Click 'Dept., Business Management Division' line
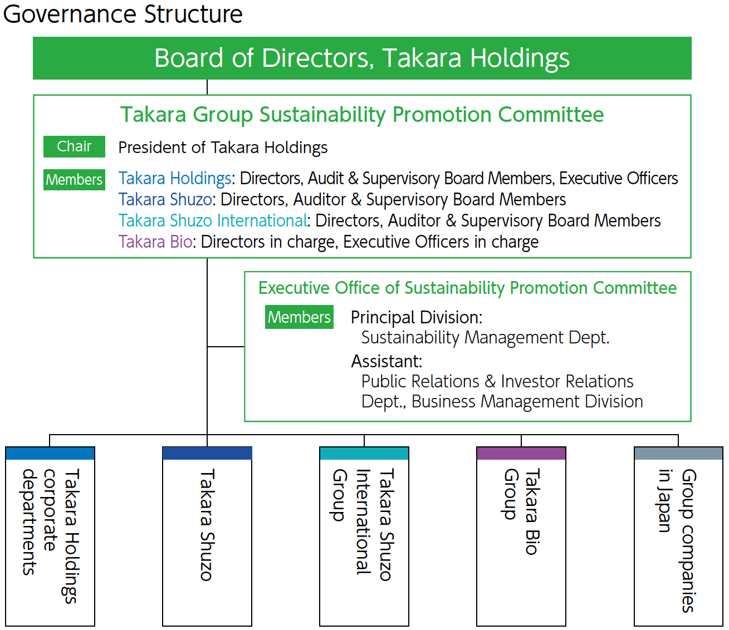 (502, 402)
